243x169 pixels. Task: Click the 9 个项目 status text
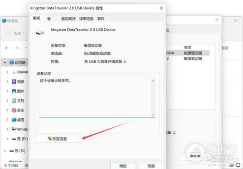[x=11, y=165]
